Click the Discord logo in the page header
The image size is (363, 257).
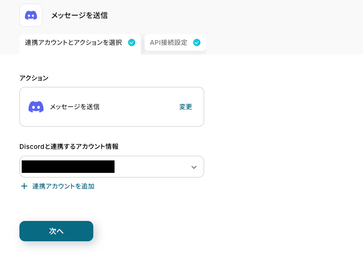[x=31, y=15]
